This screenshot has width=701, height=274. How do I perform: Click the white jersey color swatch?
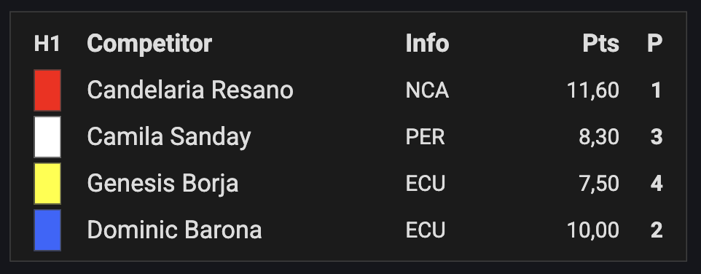click(x=47, y=137)
